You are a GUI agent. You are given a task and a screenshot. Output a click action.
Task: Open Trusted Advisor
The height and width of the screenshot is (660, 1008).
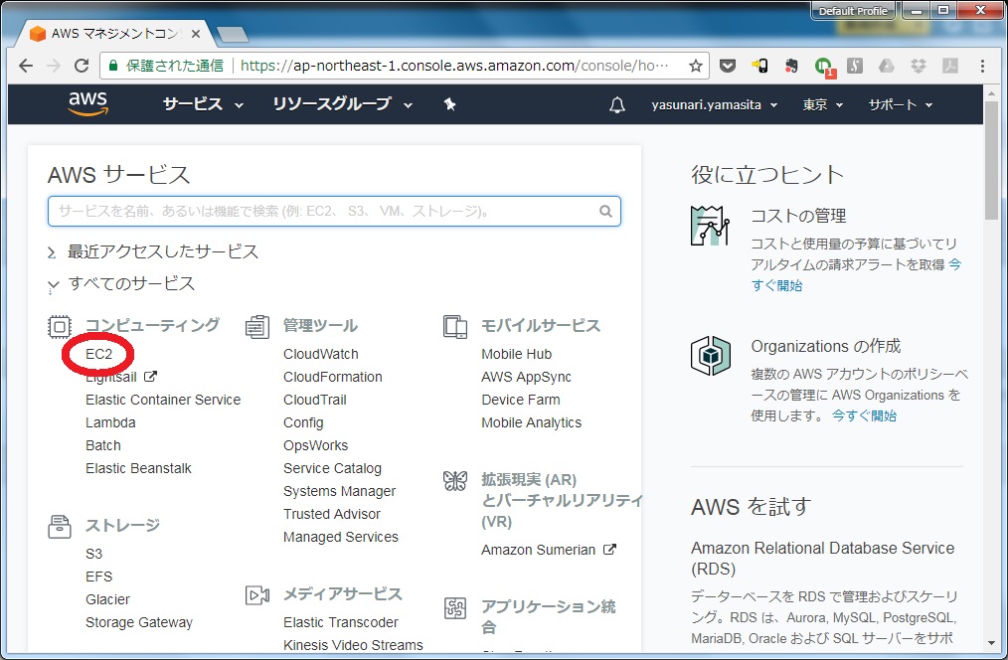click(x=332, y=514)
